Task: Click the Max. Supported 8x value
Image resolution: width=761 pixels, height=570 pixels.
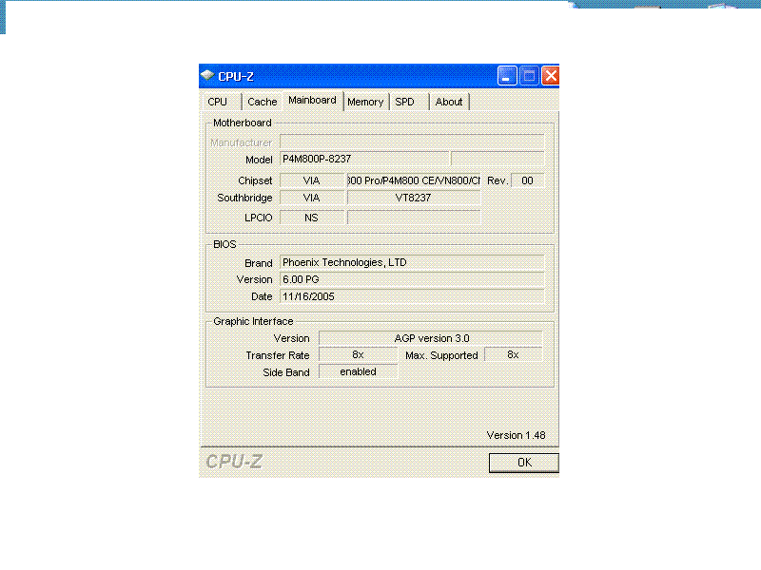Action: click(513, 354)
